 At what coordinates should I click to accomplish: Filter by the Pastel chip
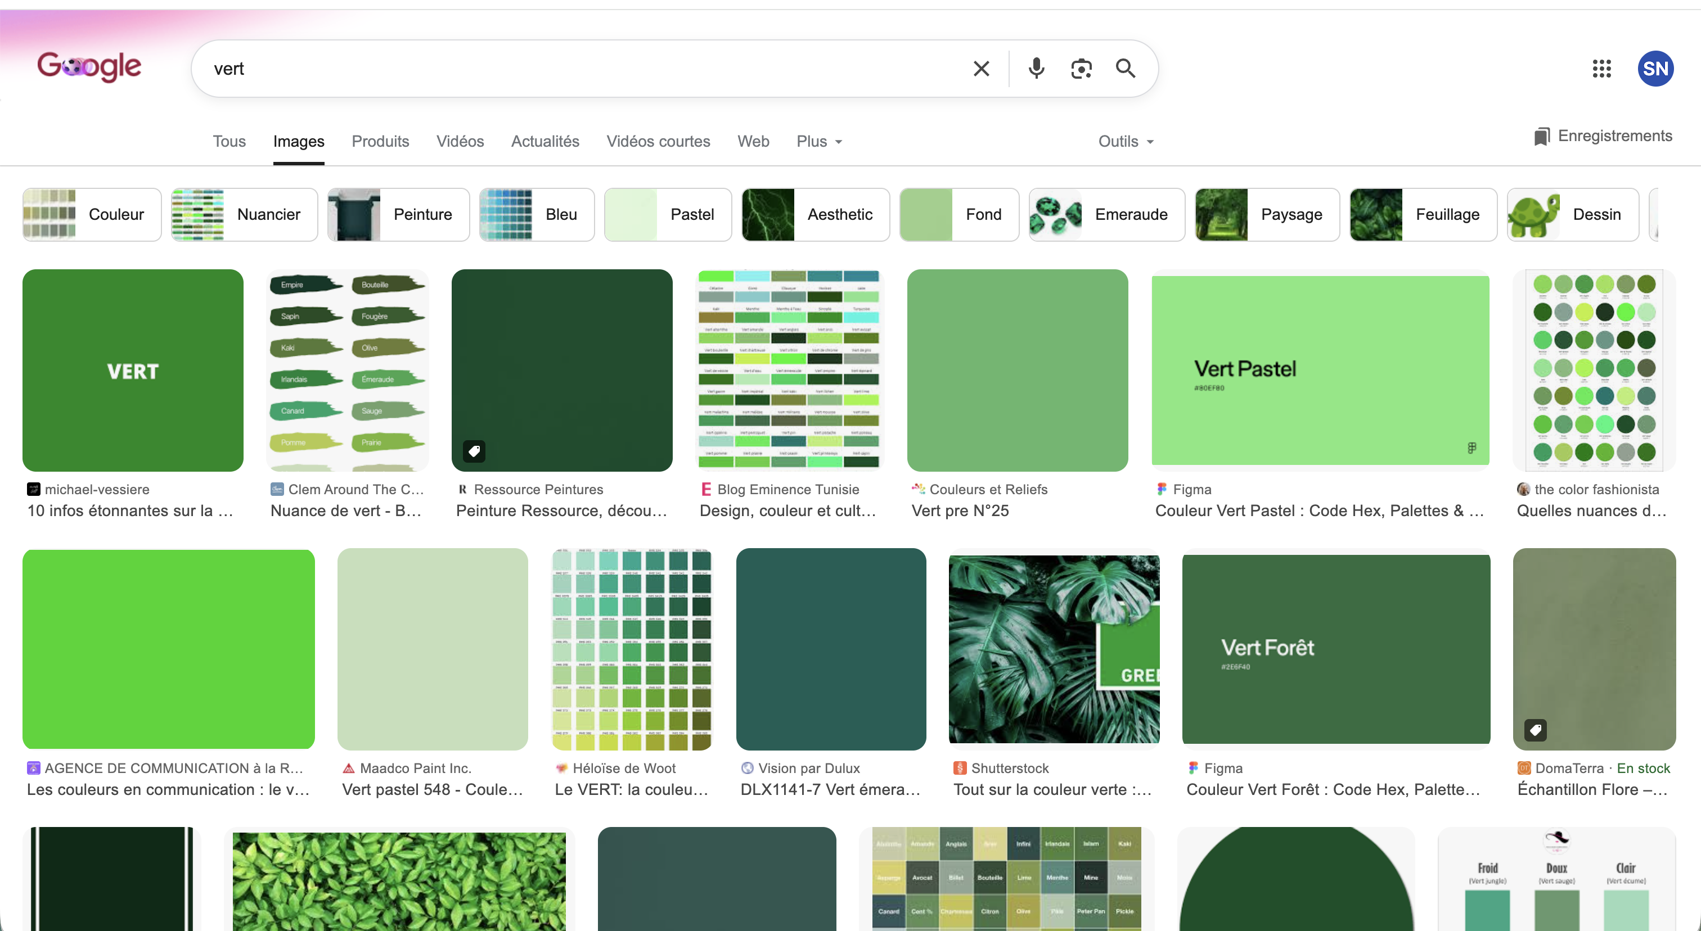coord(668,214)
